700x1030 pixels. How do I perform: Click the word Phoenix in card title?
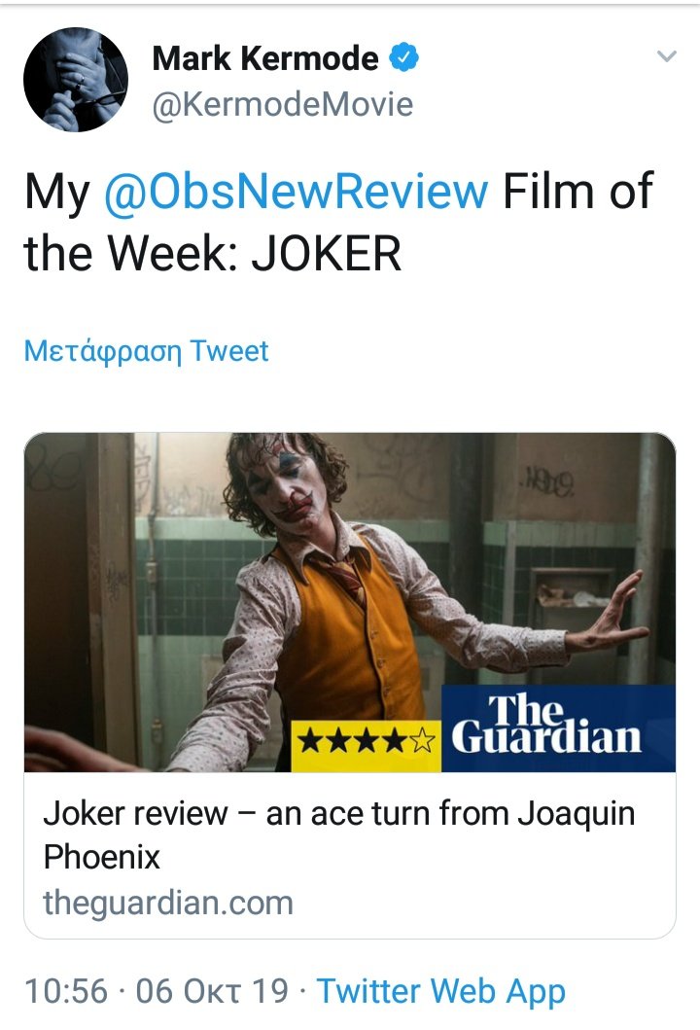pos(102,857)
